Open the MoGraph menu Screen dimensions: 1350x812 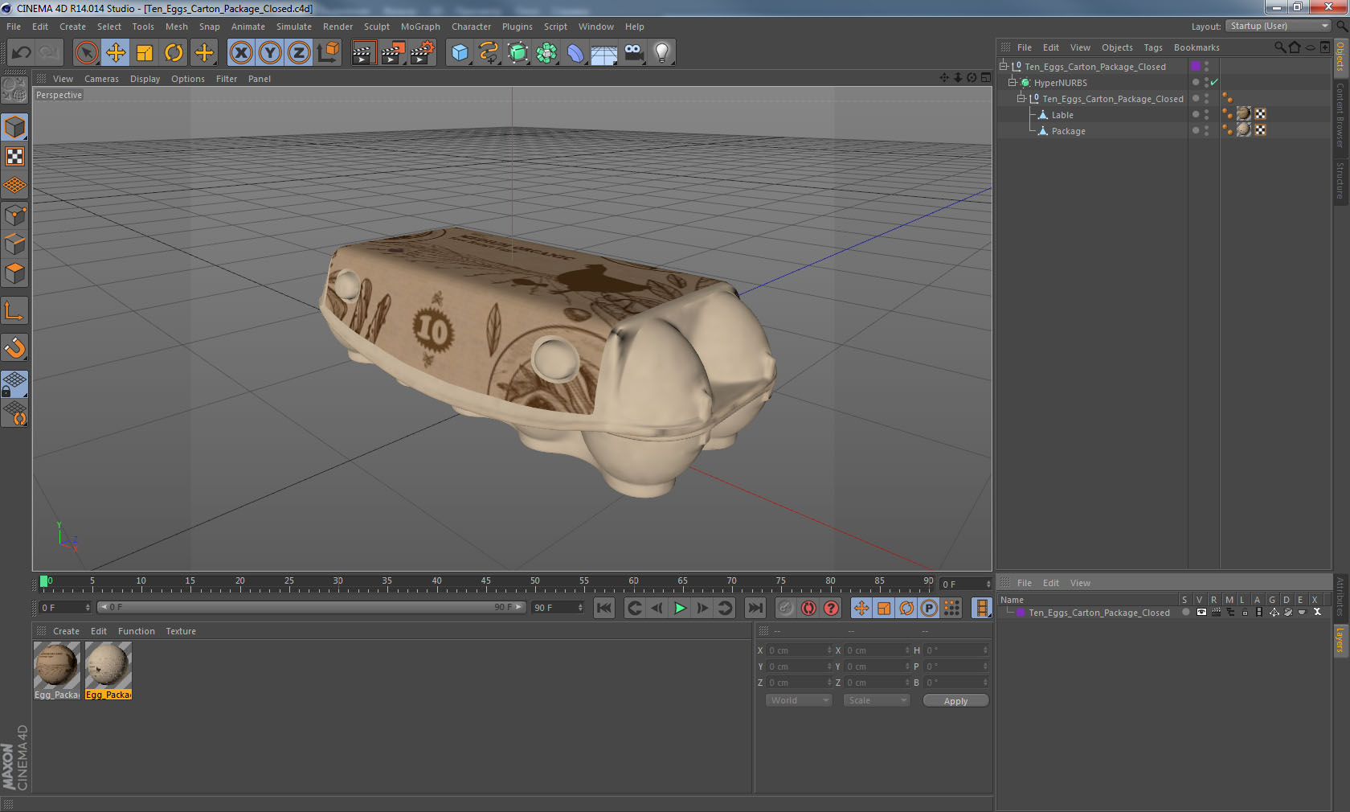coord(420,27)
